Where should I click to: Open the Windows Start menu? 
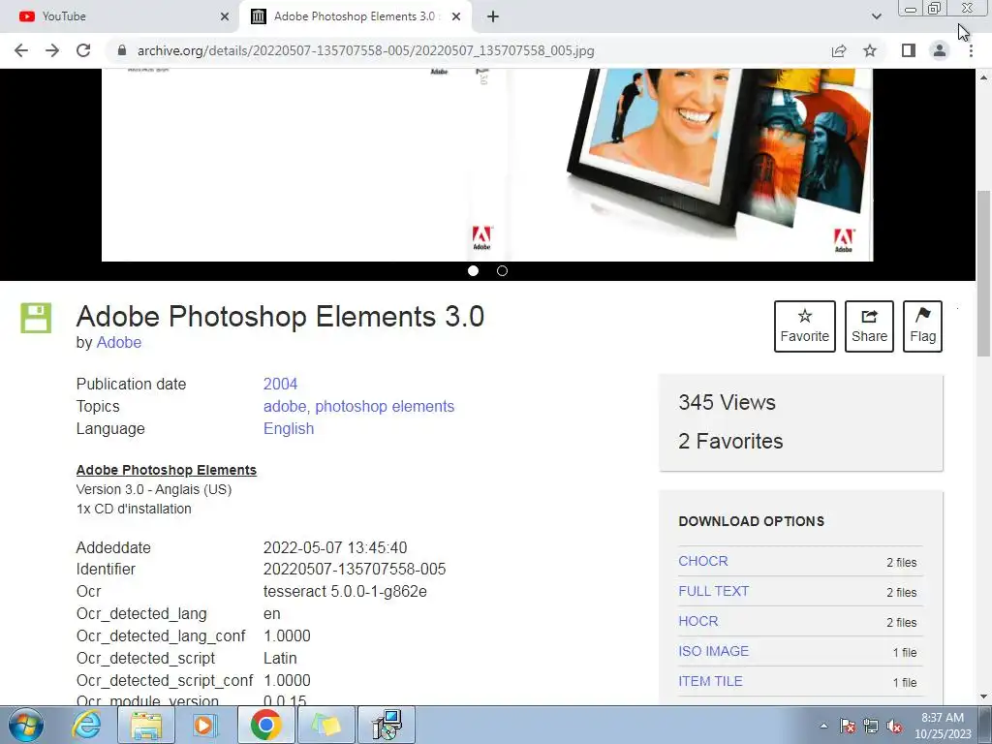coord(26,725)
